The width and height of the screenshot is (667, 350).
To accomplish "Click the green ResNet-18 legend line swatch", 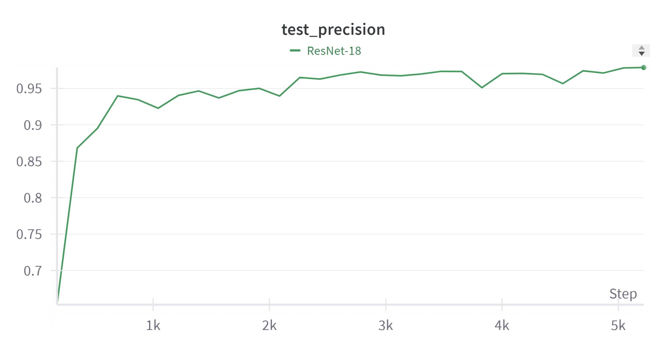I will point(295,51).
